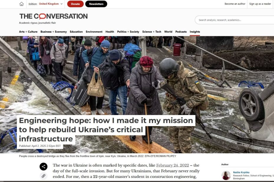Image resolution: width=274 pixels, height=182 pixels.
Task: Expand the United Kingdom edition dropdown
Action: point(51,4)
